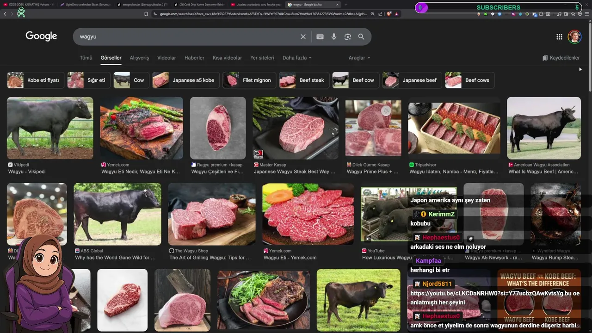Viewport: 592px width, 333px height.
Task: Open Wagyu Eti Nedir Yemek.com link
Action: tap(141, 172)
